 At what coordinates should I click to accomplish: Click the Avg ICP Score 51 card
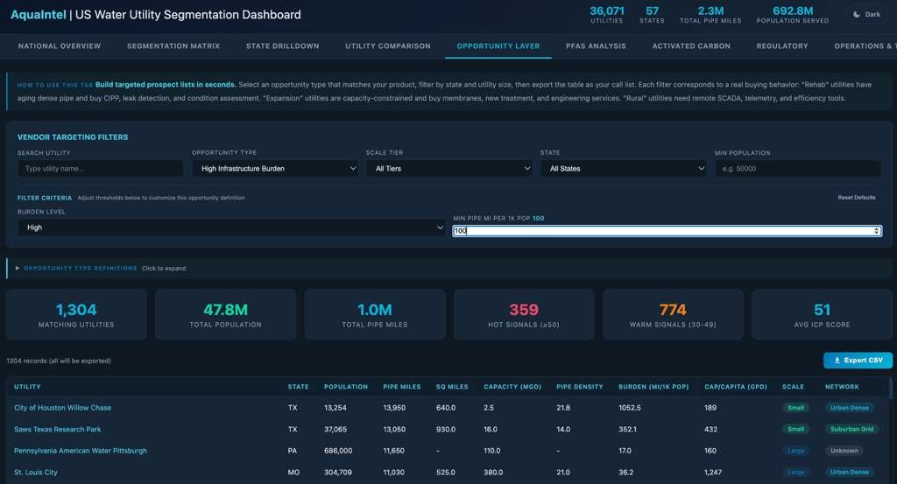point(822,314)
